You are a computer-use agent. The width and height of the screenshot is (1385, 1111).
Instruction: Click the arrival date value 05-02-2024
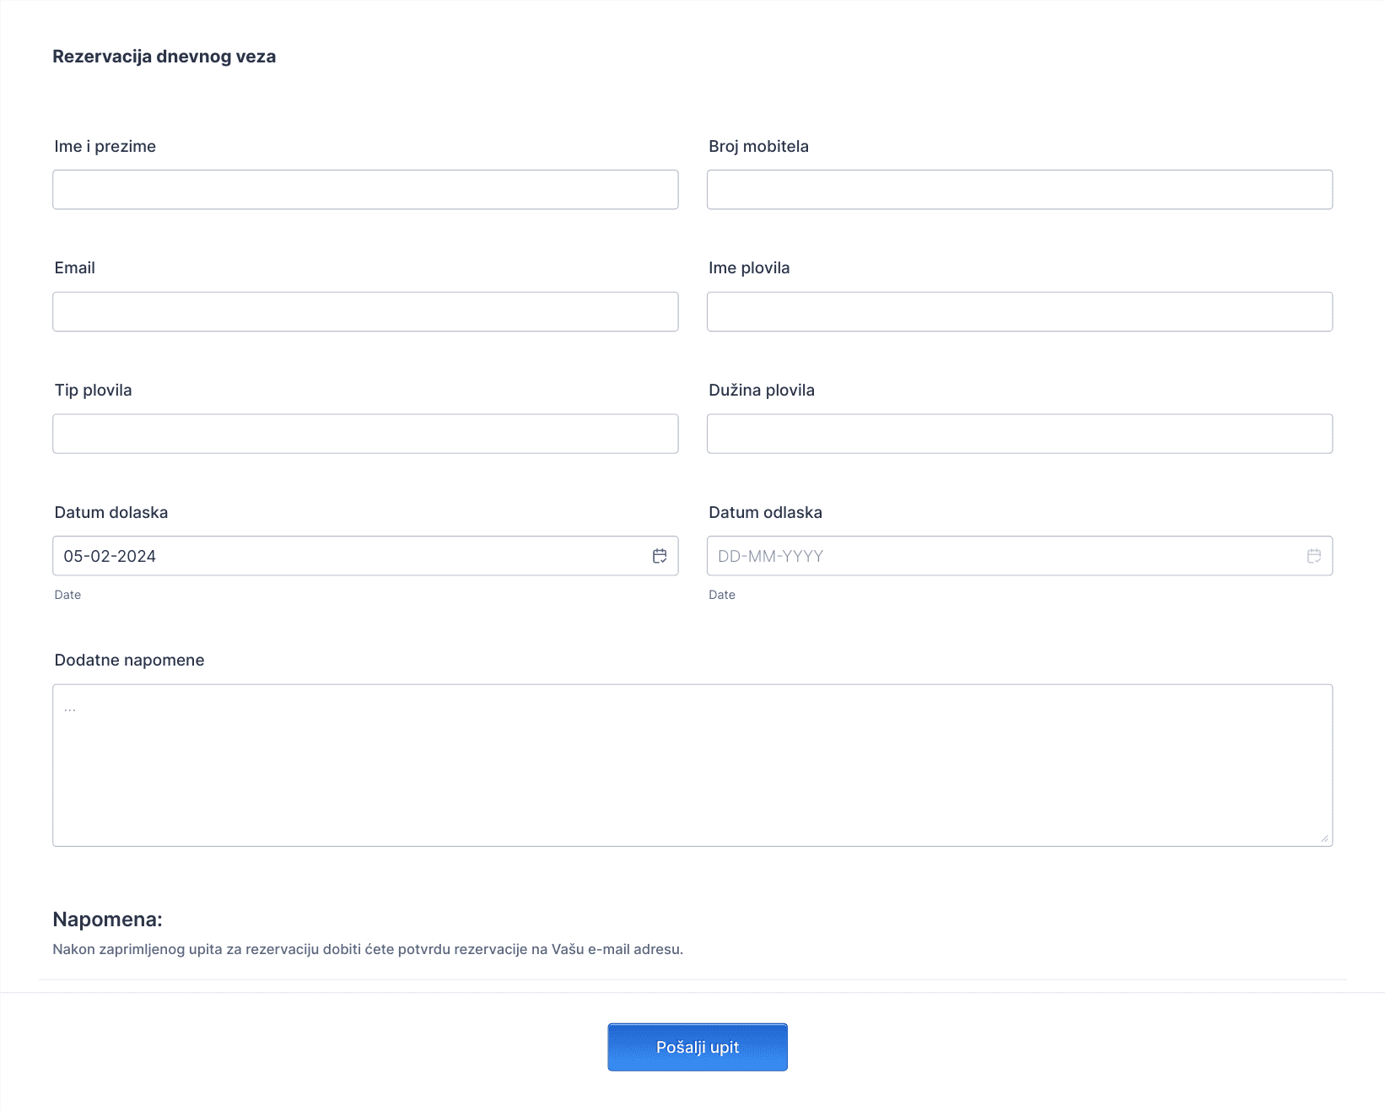pos(110,556)
